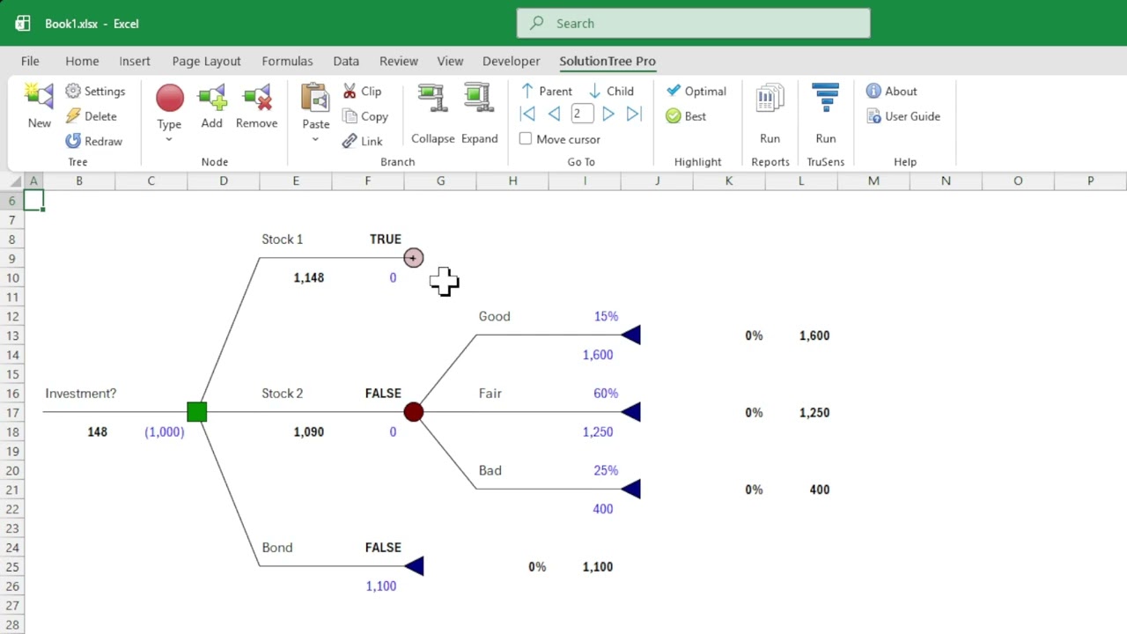Screen dimensions: 1127x634
Task: Select the Bad probability 25% cell
Action: [x=606, y=470]
